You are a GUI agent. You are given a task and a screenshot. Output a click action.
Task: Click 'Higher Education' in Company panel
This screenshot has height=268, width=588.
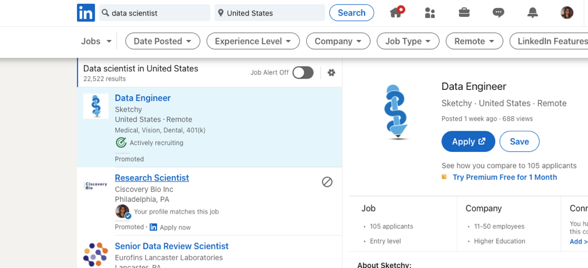500,241
